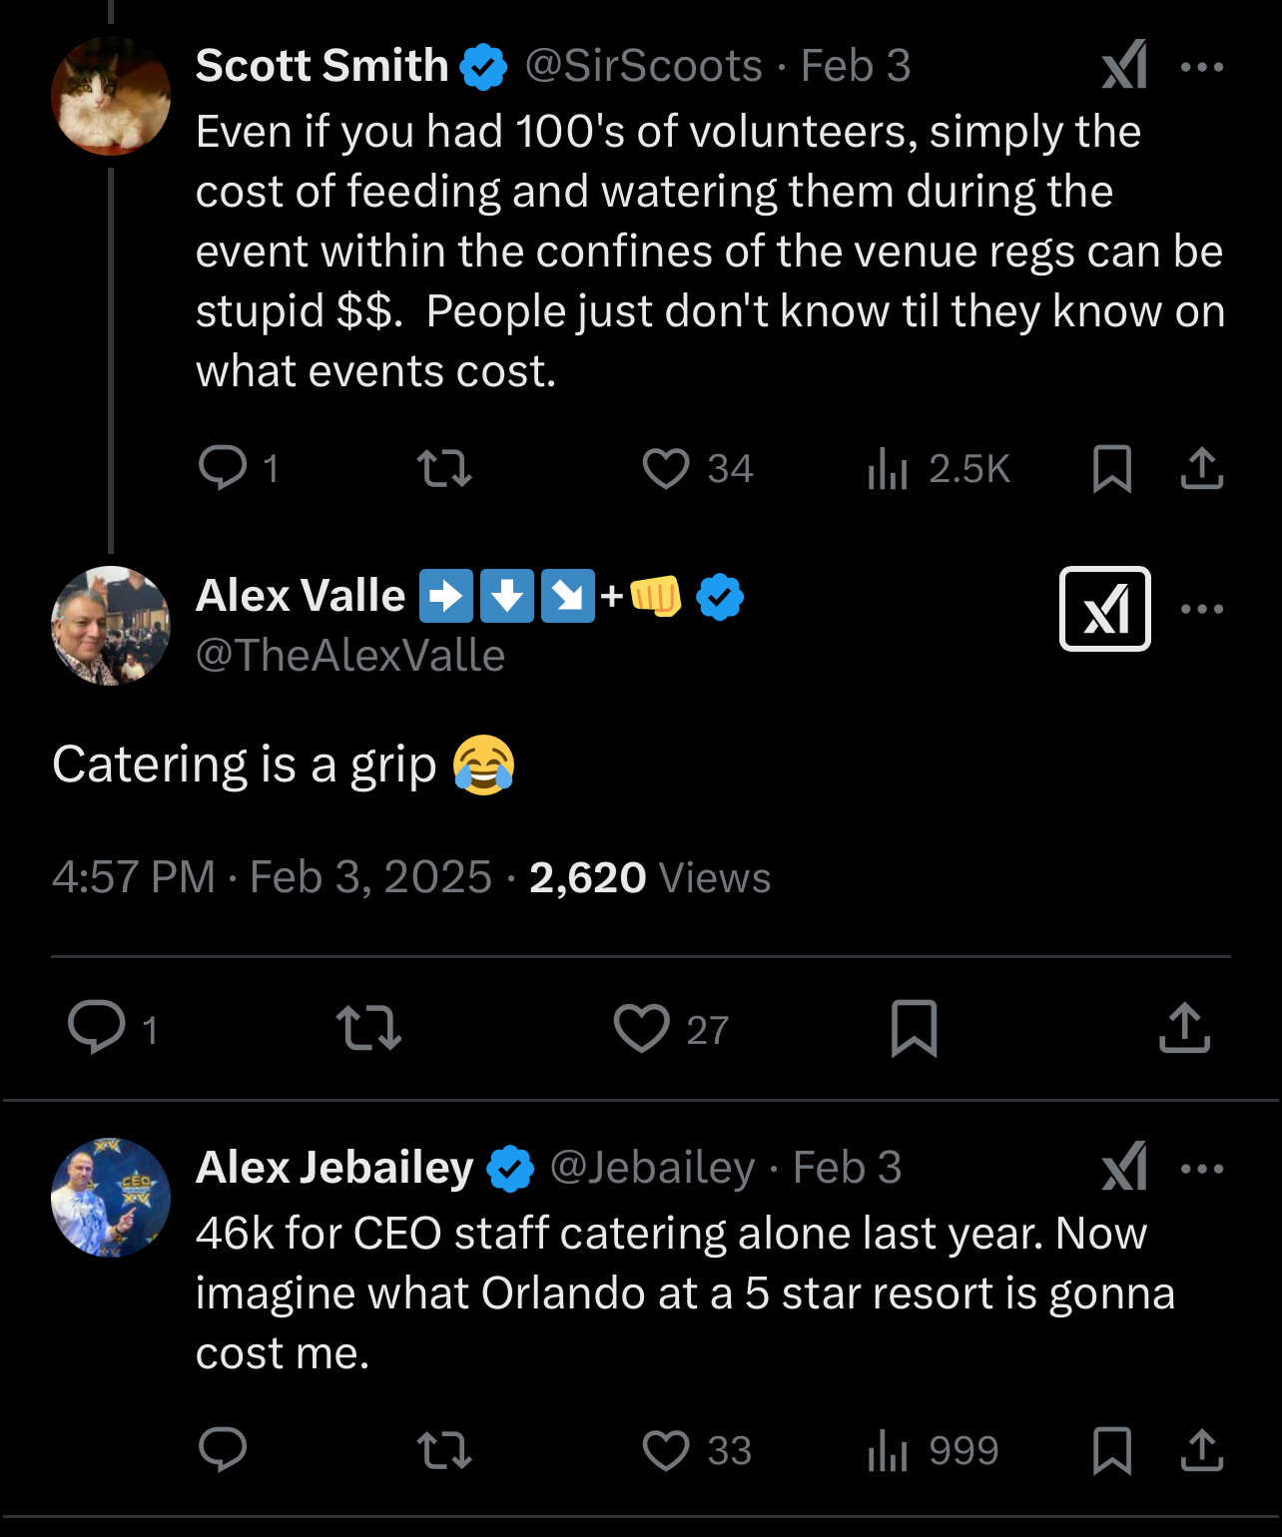Bookmark Alex Valle's main tweet
This screenshot has width=1282, height=1537.
point(914,1028)
